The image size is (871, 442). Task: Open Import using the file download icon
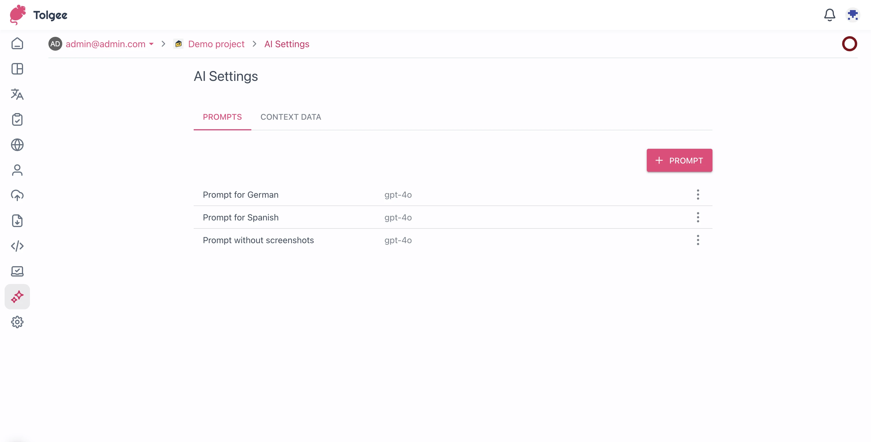point(17,221)
